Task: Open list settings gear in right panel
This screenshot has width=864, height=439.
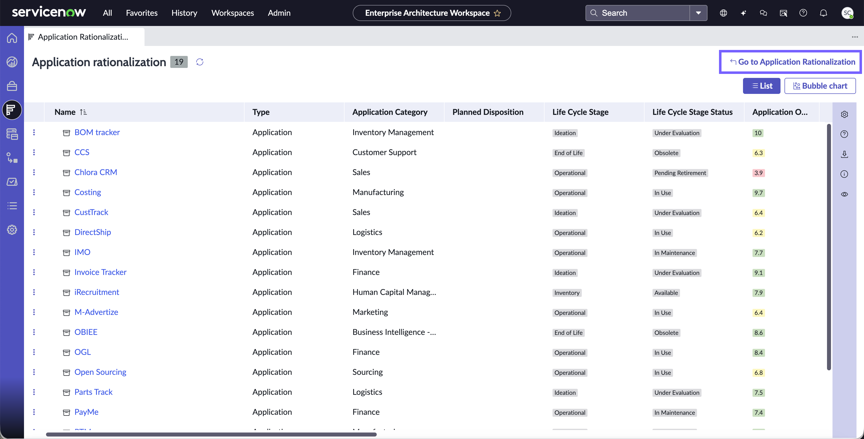Action: (844, 114)
